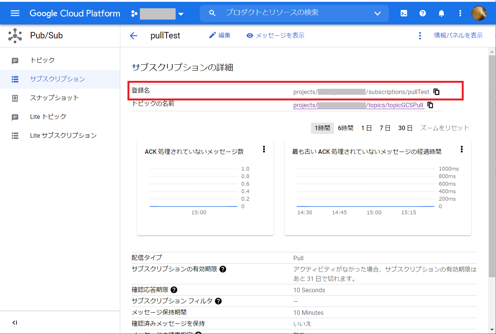Open user account avatar

click(479, 14)
